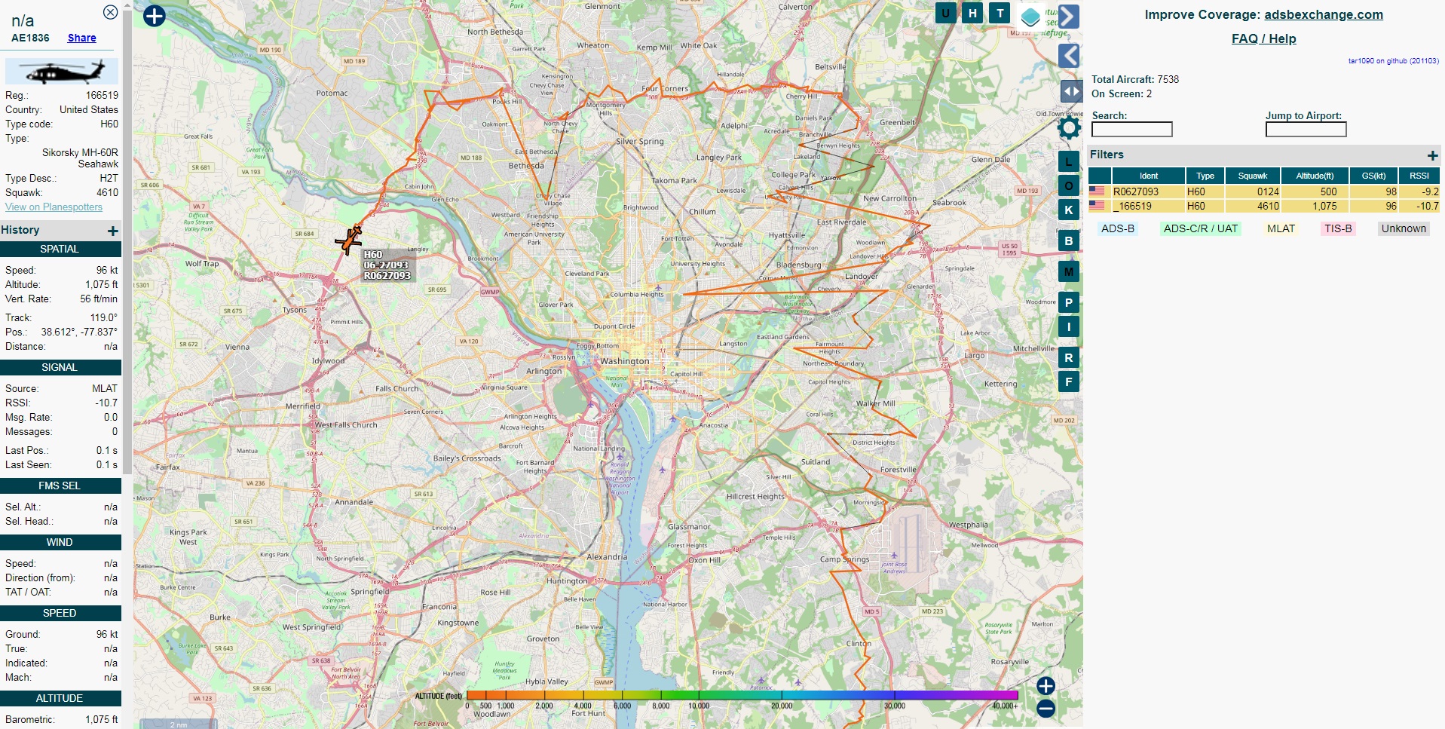1445x729 pixels.
Task: Click the SPATIAL section header
Action: (60, 249)
